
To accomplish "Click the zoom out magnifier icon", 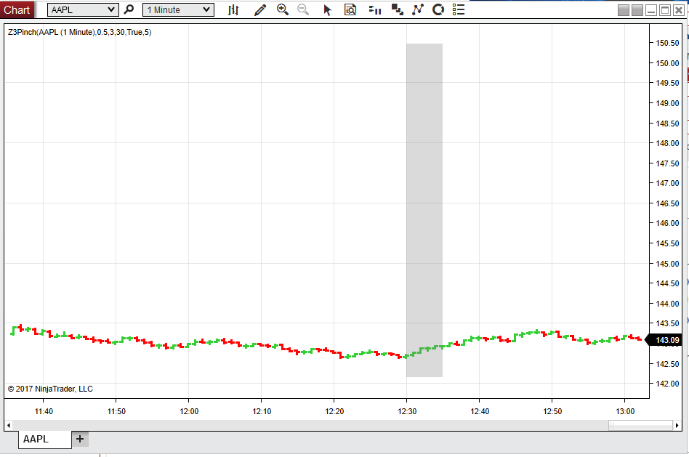I will 303,9.
